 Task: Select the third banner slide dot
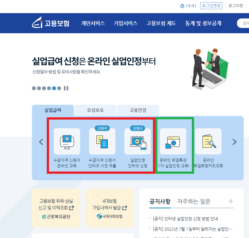pyautogui.click(x=44, y=88)
